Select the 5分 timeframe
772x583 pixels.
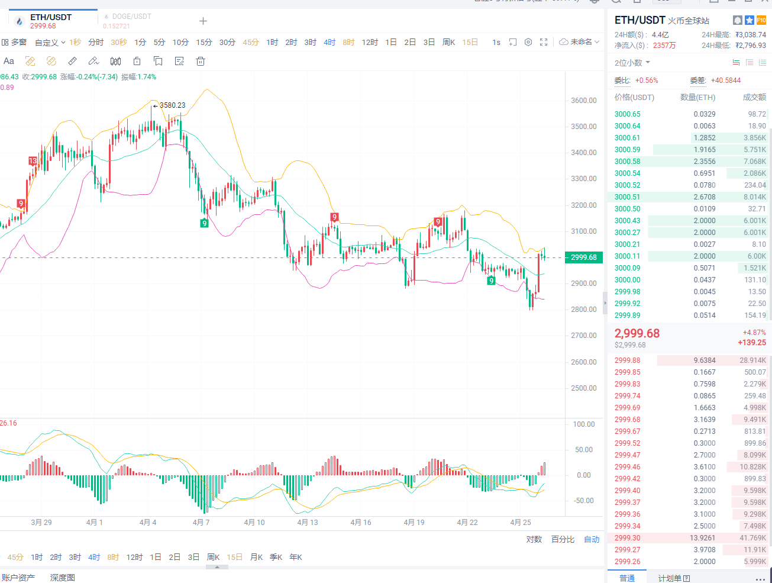159,42
